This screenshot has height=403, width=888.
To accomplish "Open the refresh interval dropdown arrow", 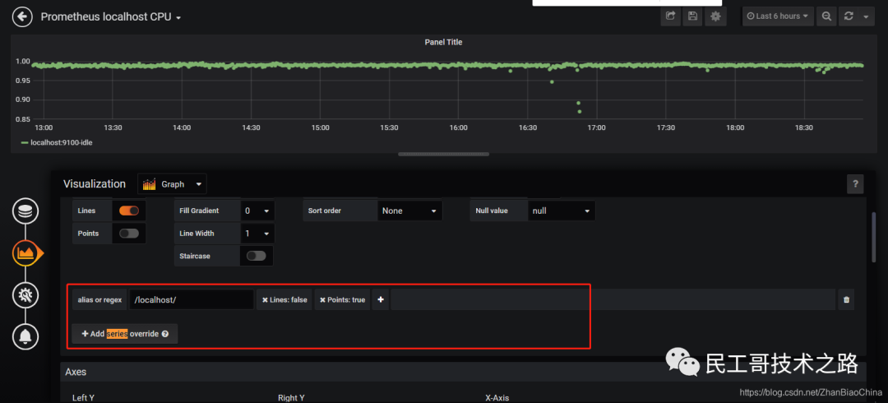I will coord(866,16).
